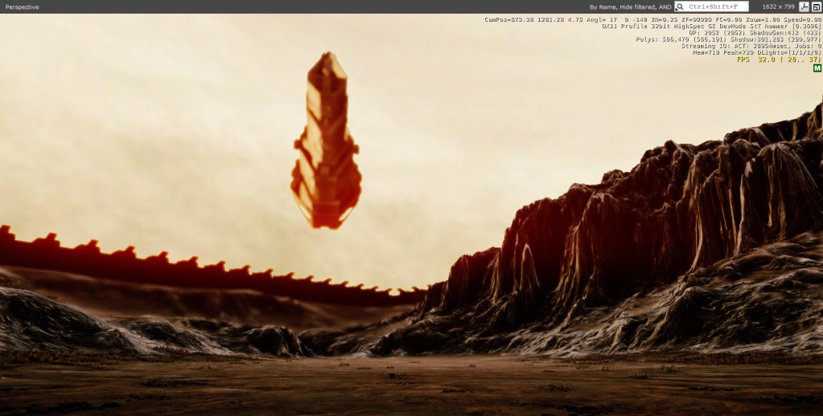Click the maximize viewport layout icon

click(x=816, y=6)
